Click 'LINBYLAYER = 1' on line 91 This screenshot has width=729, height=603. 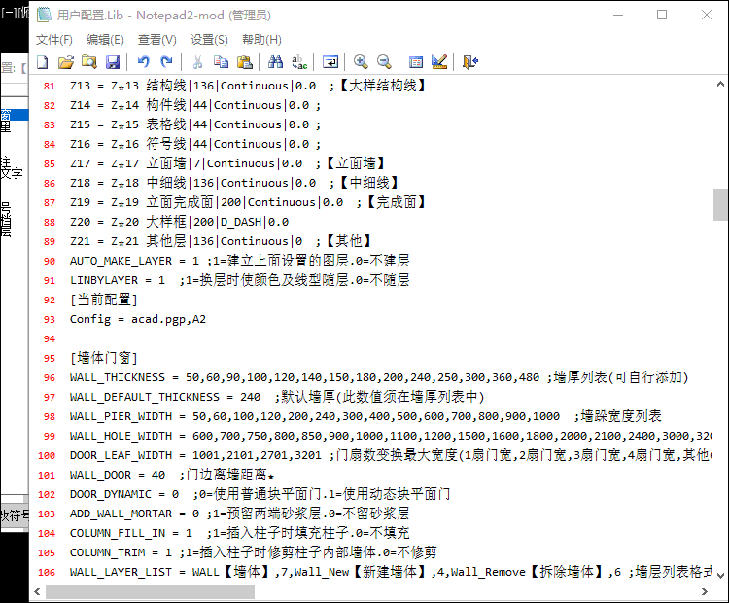[118, 280]
